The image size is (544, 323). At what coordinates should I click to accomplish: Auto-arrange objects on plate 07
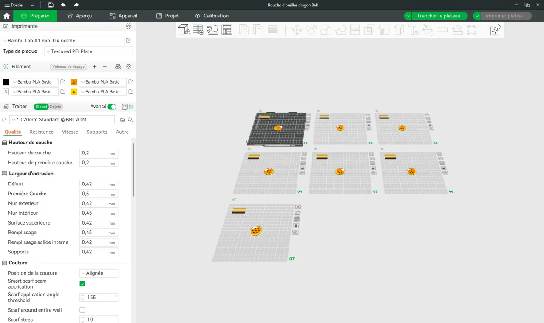297,213
